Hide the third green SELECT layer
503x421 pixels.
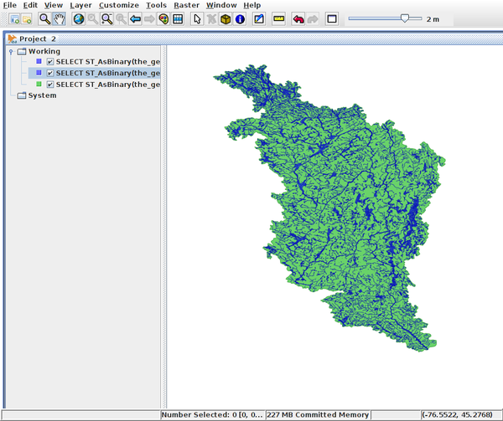tap(50, 85)
